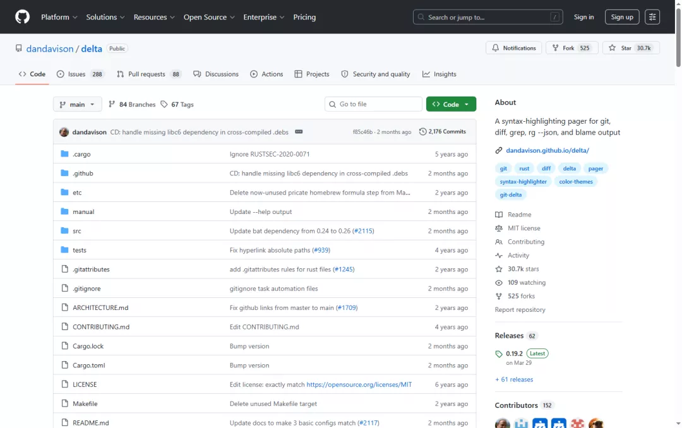Image resolution: width=682 pixels, height=428 pixels.
Task: View the 84 Branches list
Action: (132, 104)
